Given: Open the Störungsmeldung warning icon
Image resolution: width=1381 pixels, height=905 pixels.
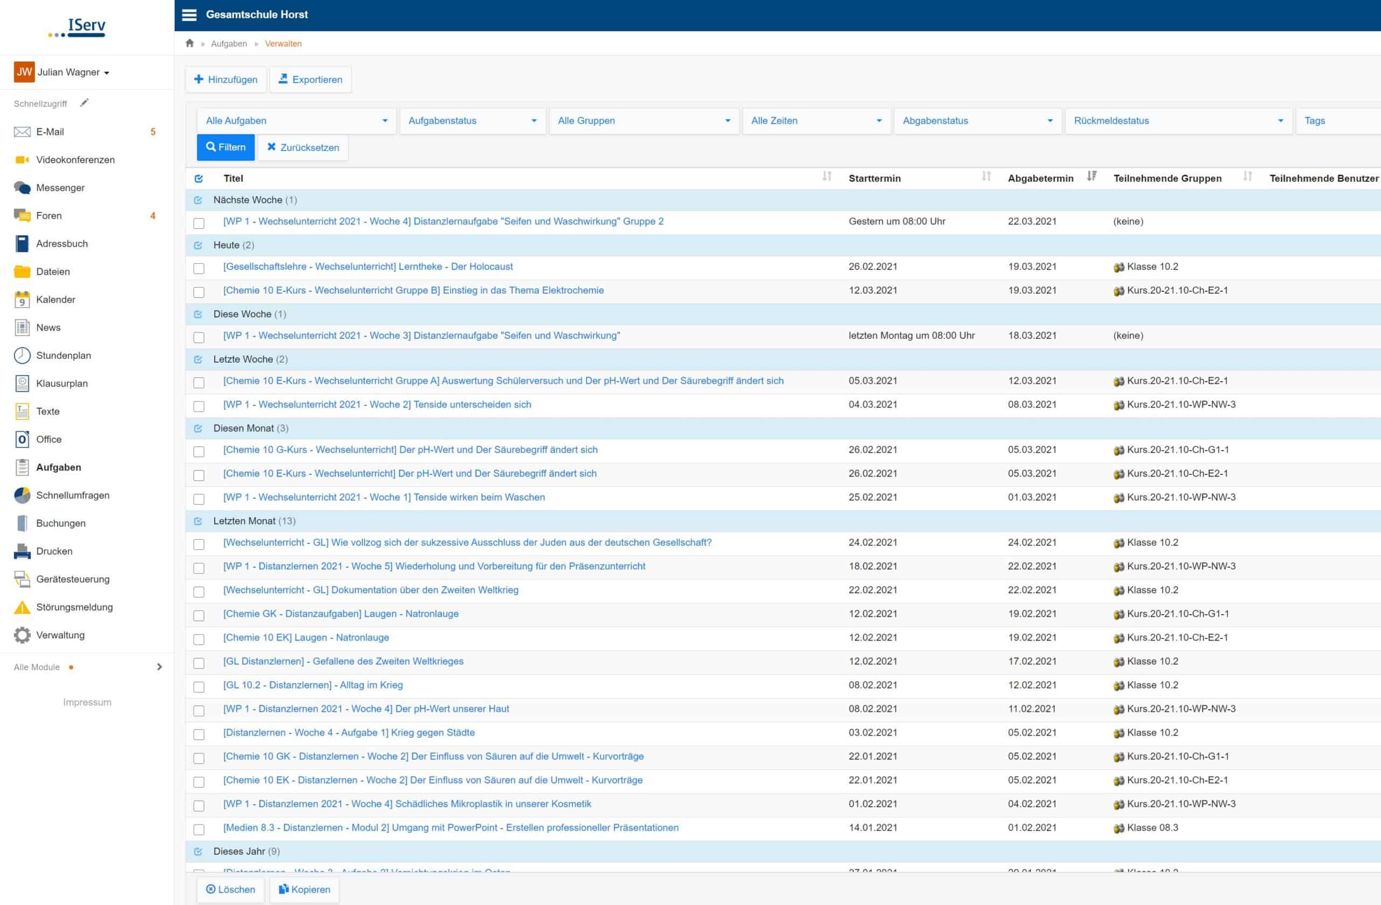Looking at the screenshot, I should pos(22,607).
